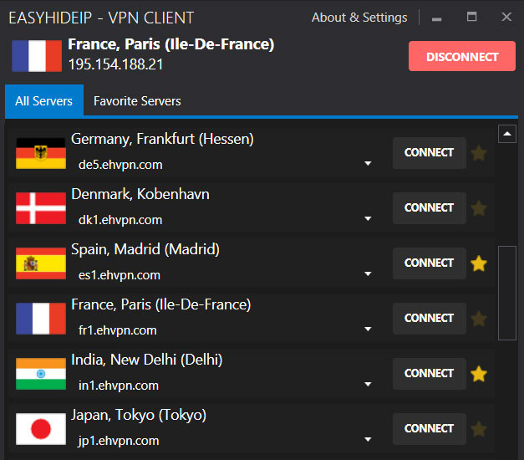Click the Japan flag icon
Screen dimensions: 524x460
[x=41, y=429]
